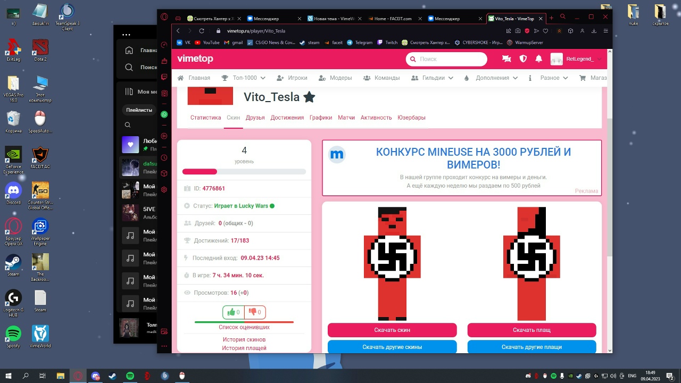Click the Spotify home icon, Главная
681x383 pixels.
click(129, 51)
